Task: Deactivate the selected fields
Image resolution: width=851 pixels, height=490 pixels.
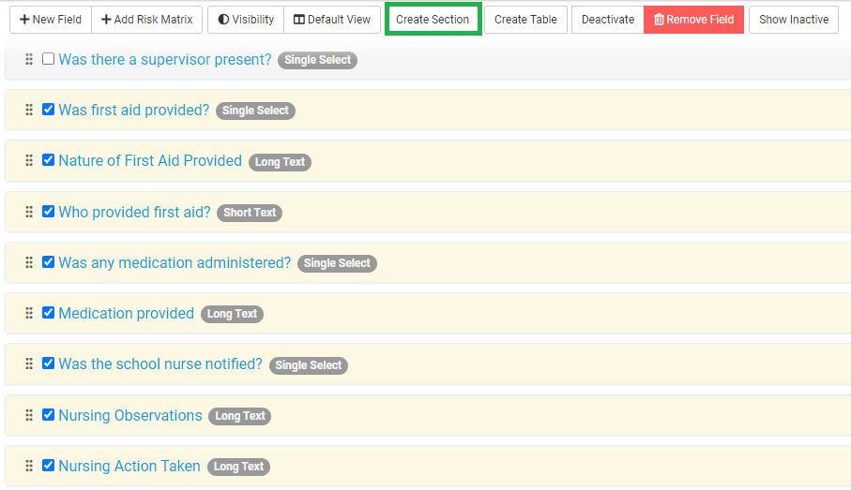Action: click(608, 20)
